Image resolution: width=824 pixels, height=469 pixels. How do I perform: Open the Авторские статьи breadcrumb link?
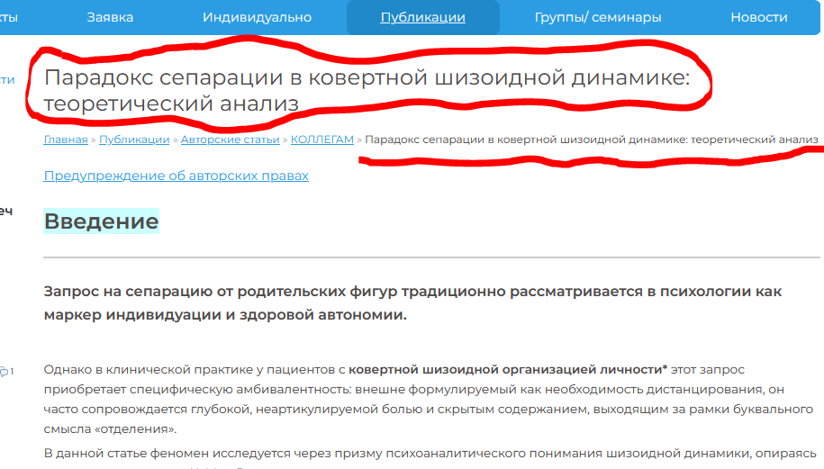click(x=230, y=140)
